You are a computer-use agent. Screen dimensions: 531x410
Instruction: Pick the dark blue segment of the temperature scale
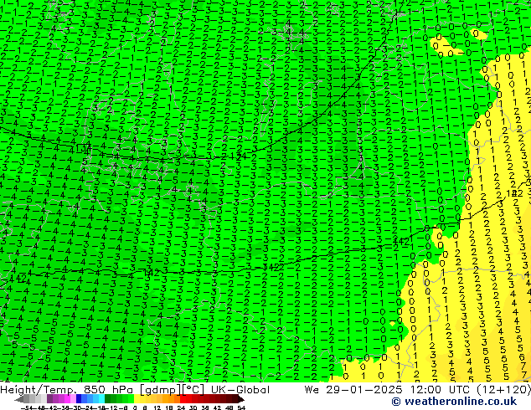point(79,399)
